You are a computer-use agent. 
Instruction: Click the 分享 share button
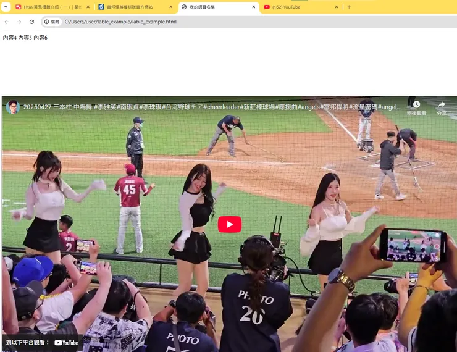pos(442,108)
